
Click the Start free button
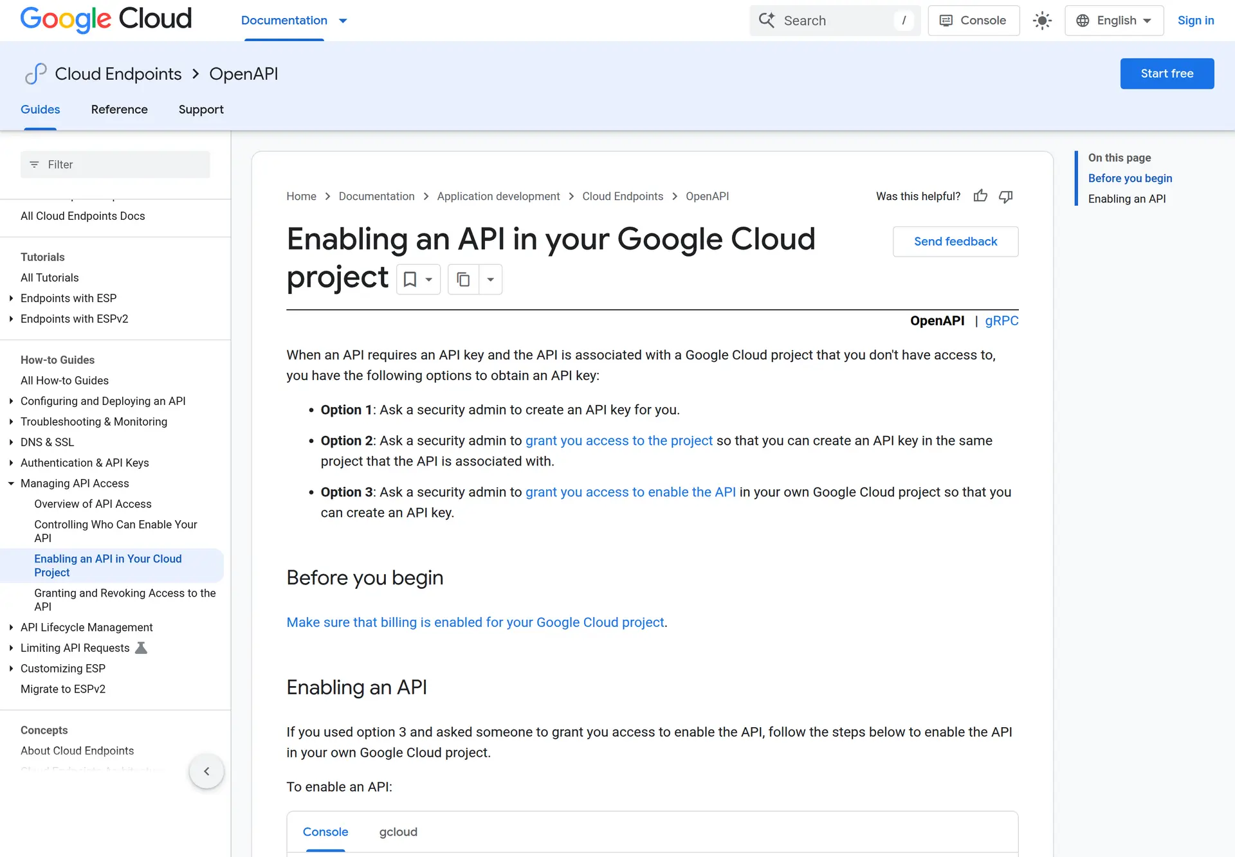(1167, 73)
